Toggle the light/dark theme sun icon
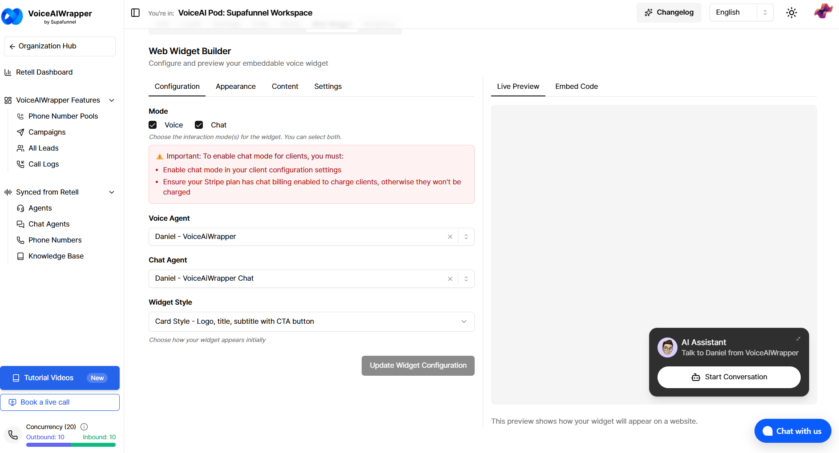 791,12
